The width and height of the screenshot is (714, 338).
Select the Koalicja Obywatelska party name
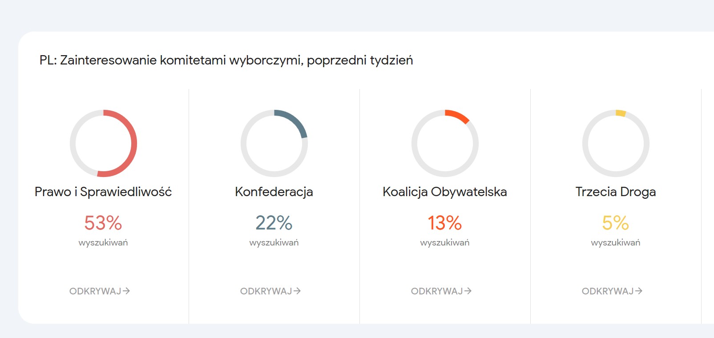445,192
